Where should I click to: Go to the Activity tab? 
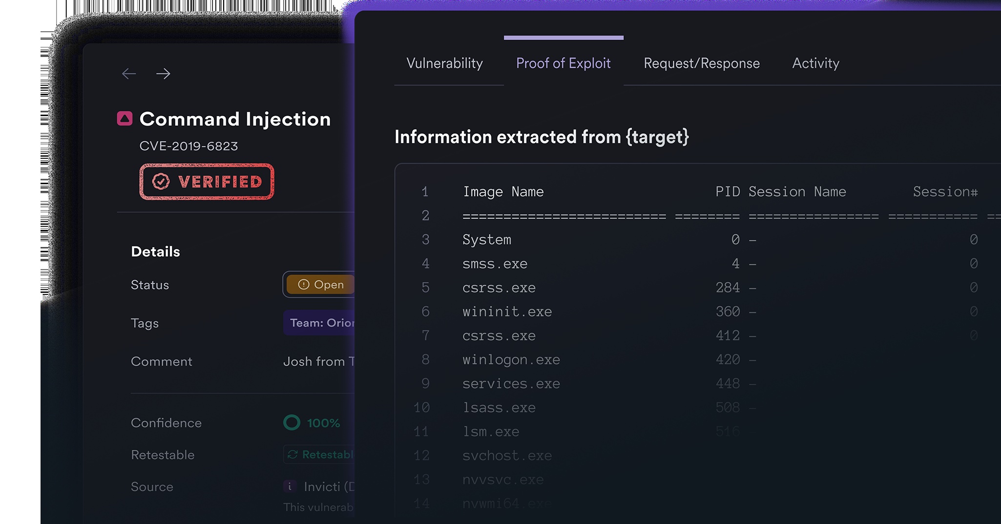(x=815, y=63)
